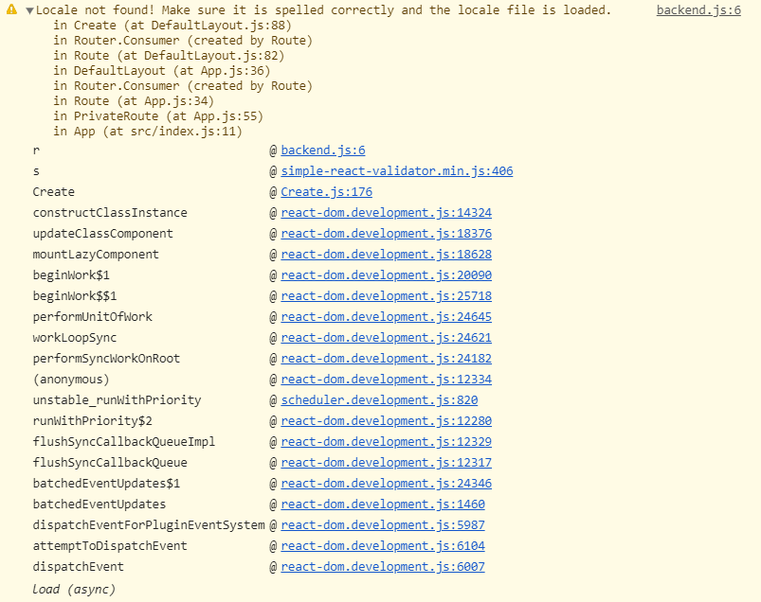Open react-dom.development.js:6007 for dispatchEvent
Viewport: 761px width, 602px height.
click(x=383, y=566)
